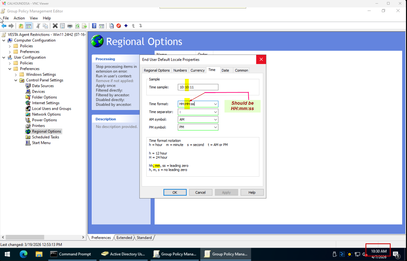Click the Copy toolbar icon
407x261 pixels.
click(45, 26)
